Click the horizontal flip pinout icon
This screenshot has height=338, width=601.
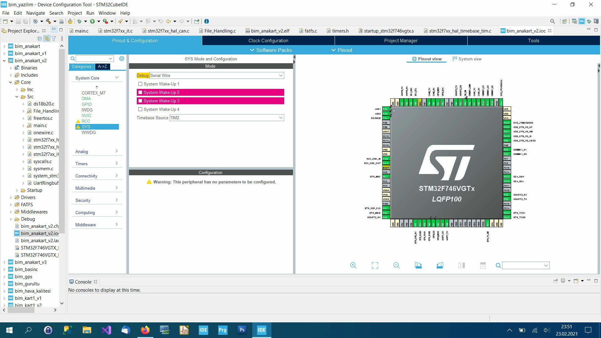(x=461, y=265)
